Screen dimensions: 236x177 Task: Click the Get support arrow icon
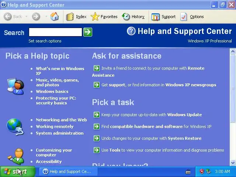pos(97,85)
